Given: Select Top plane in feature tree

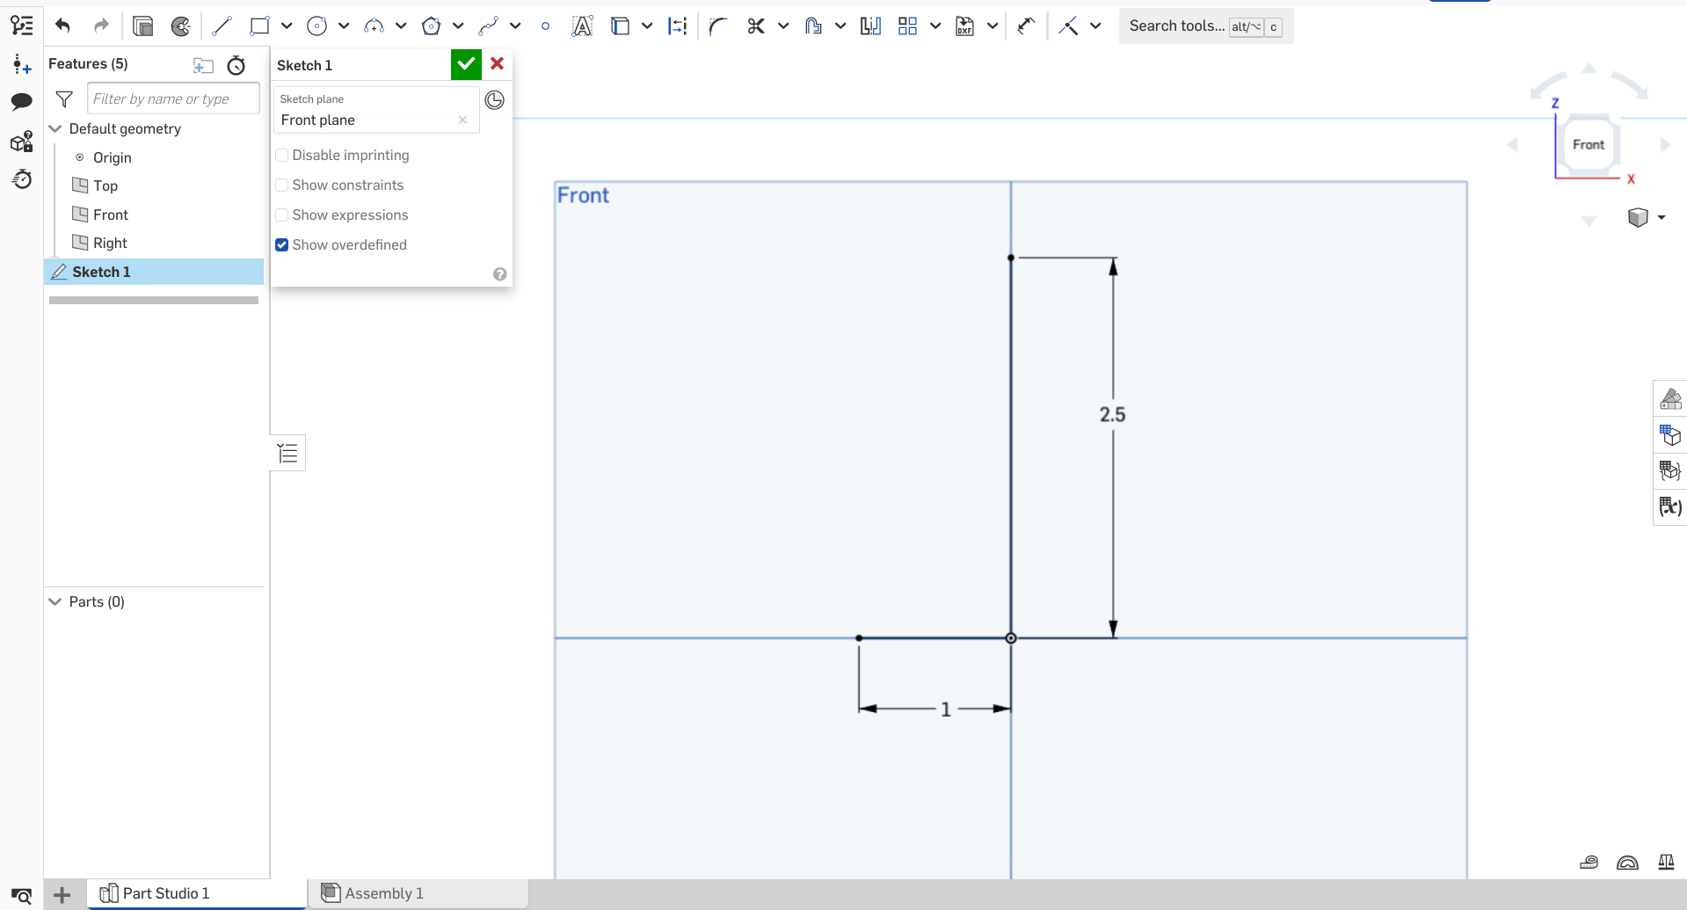Looking at the screenshot, I should pyautogui.click(x=105, y=186).
